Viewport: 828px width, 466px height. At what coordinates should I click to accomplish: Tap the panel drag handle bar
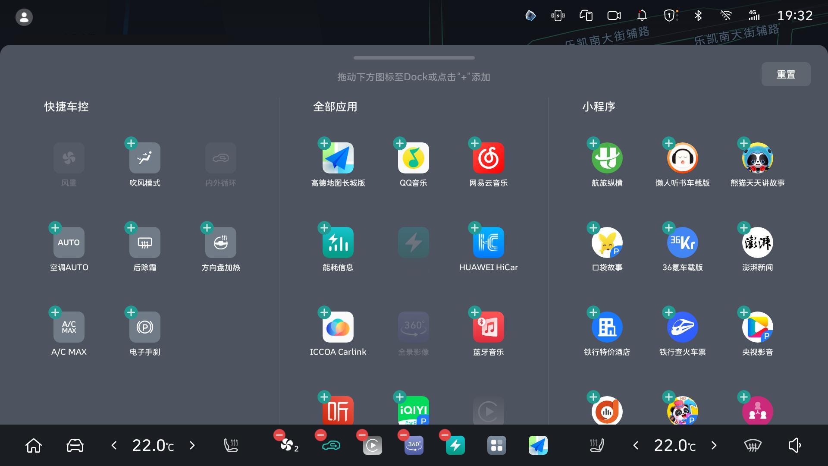414,58
